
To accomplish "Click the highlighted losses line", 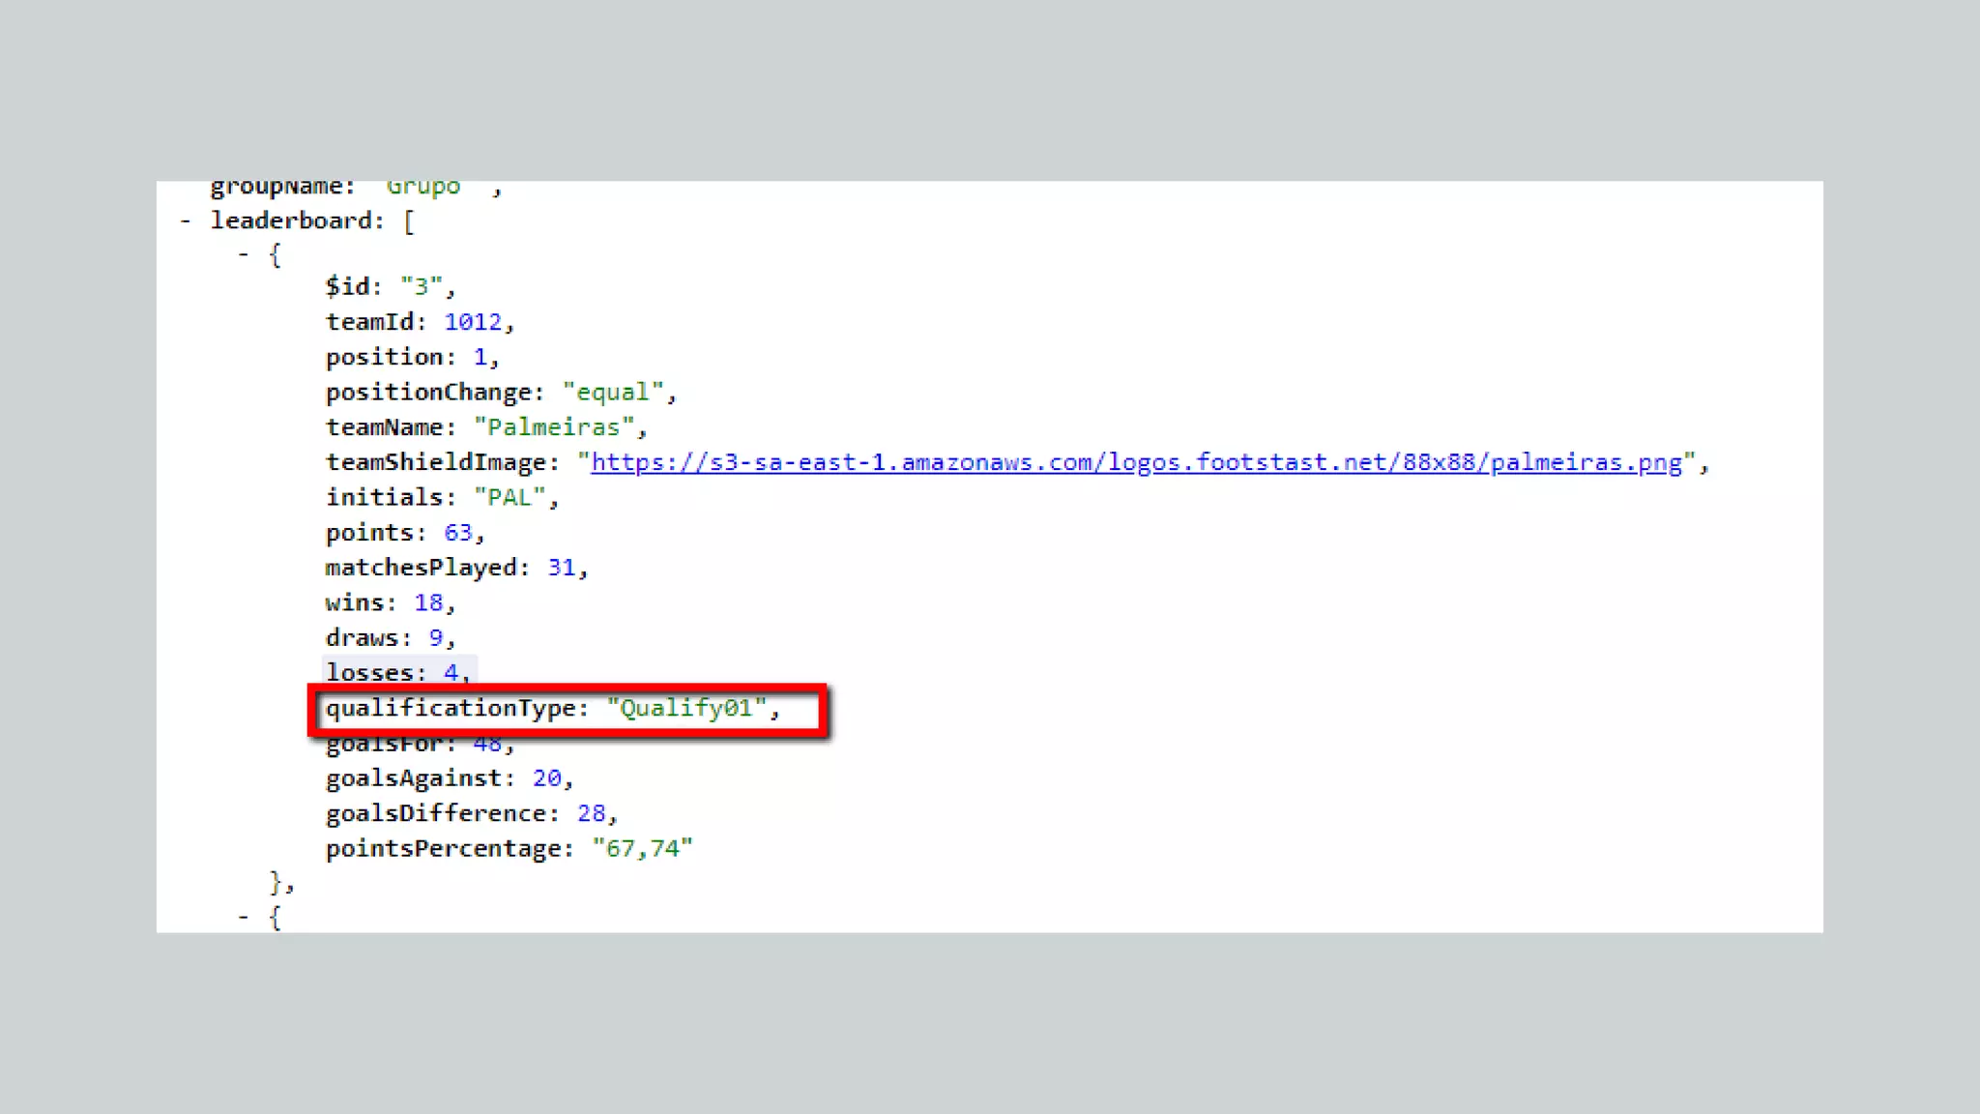I will coord(397,672).
